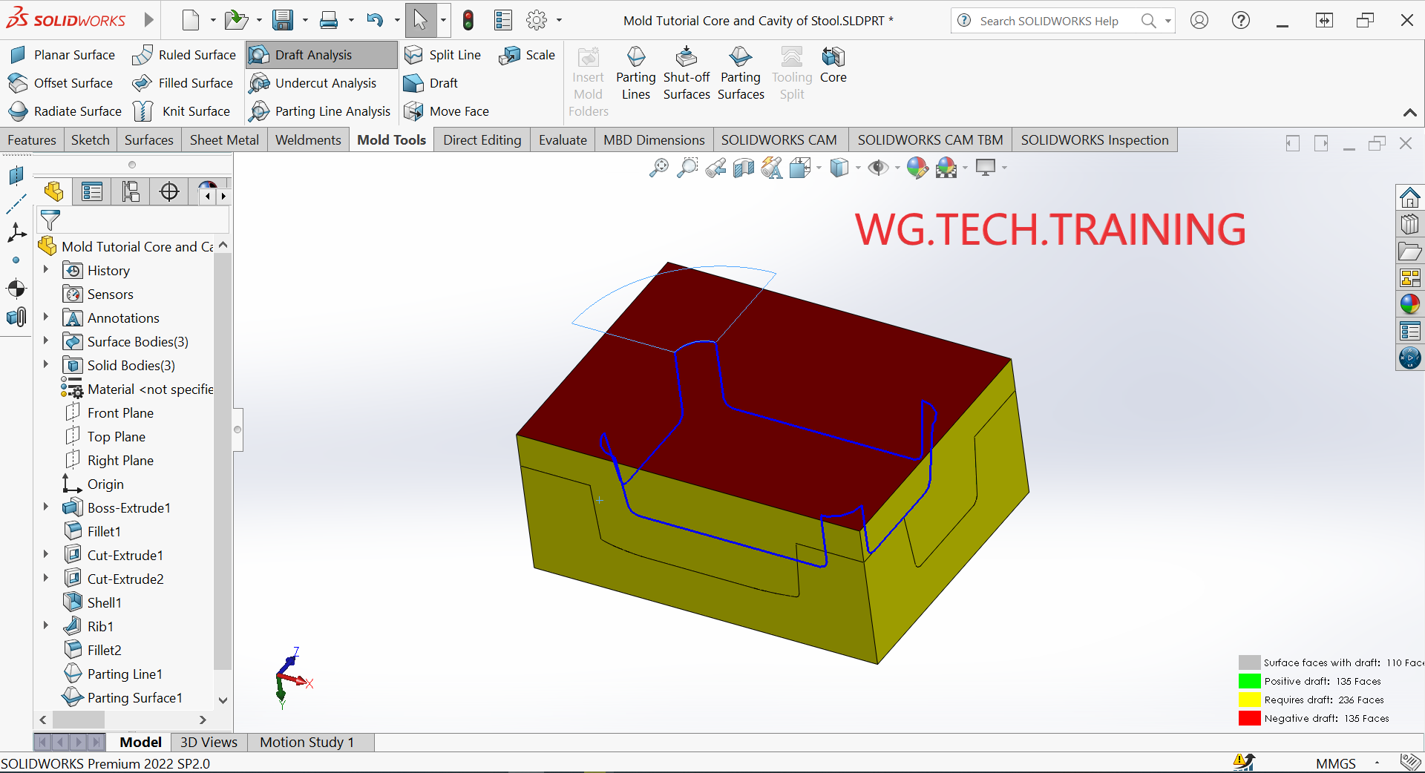
Task: Open Parting Surfaces tool
Action: [x=741, y=74]
